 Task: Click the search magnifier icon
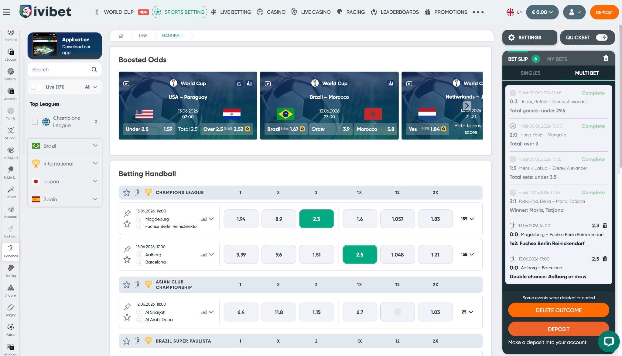click(x=94, y=70)
